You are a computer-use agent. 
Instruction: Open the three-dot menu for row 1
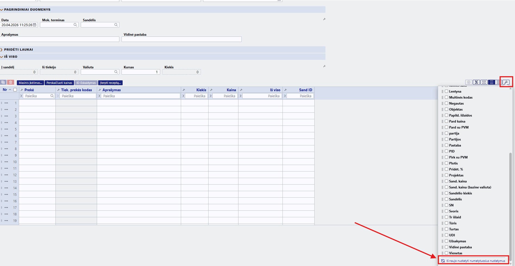tap(6, 103)
